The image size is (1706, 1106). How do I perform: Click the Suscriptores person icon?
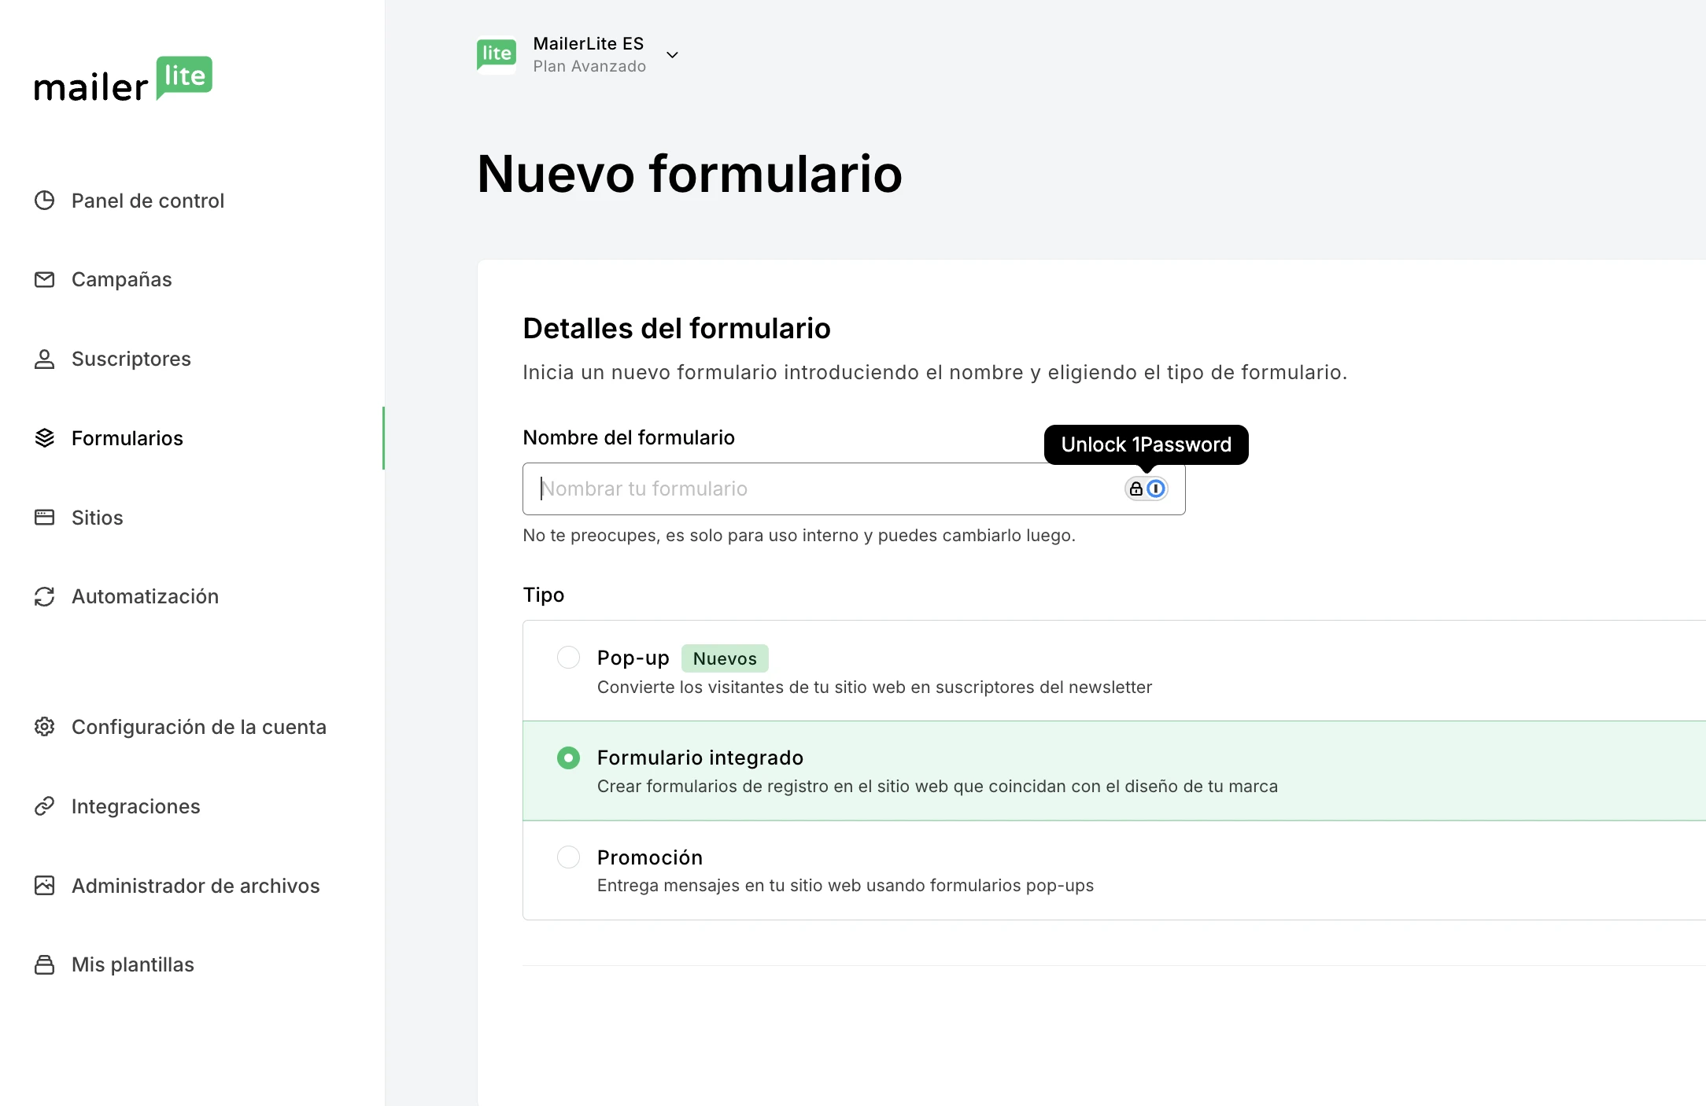point(45,359)
